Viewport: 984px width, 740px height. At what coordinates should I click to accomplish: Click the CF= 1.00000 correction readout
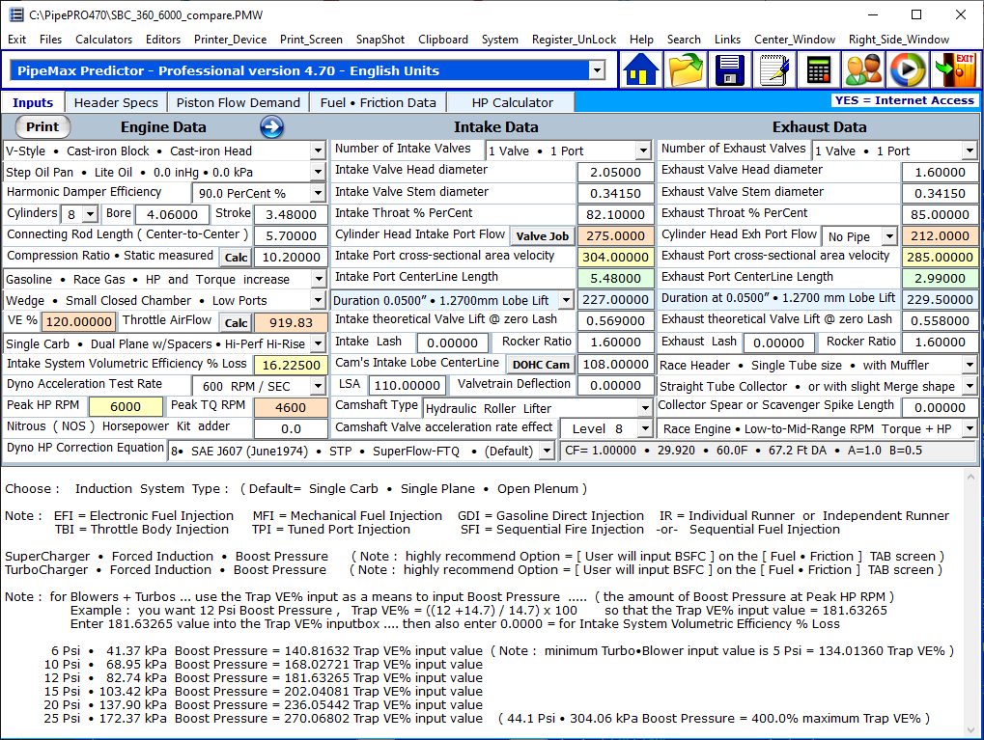(768, 451)
